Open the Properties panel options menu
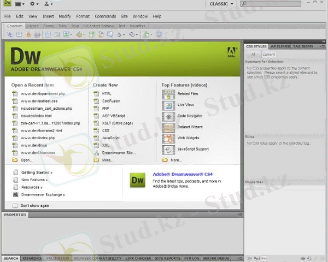328x262 pixels. (240, 215)
